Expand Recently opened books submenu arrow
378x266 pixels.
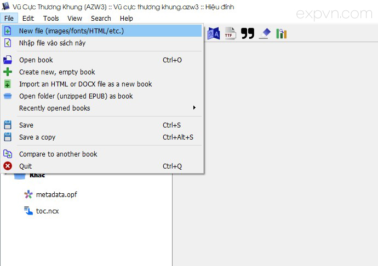[194, 108]
